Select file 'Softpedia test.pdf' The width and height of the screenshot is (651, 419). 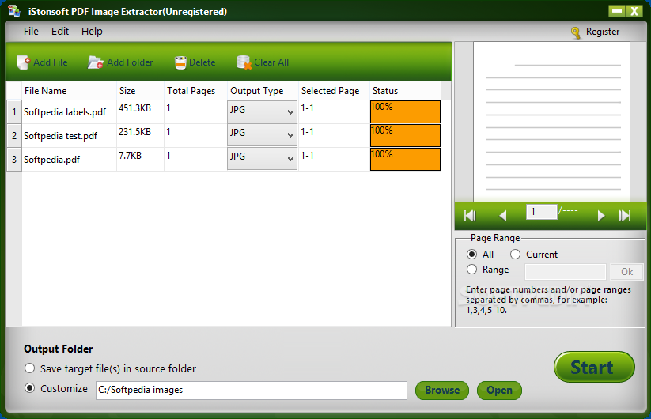tap(60, 136)
